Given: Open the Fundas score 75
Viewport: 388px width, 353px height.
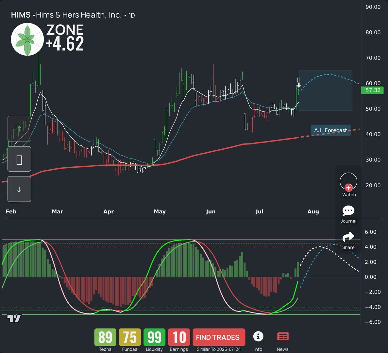Looking at the screenshot, I should pos(130,337).
